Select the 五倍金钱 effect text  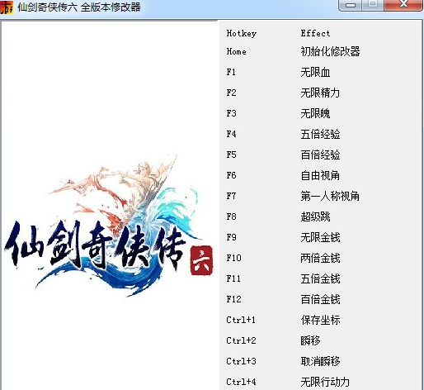pos(320,278)
